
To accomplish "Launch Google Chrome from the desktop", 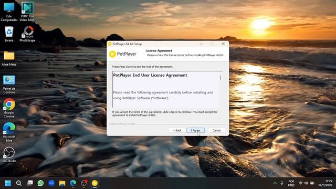I will coord(9,108).
